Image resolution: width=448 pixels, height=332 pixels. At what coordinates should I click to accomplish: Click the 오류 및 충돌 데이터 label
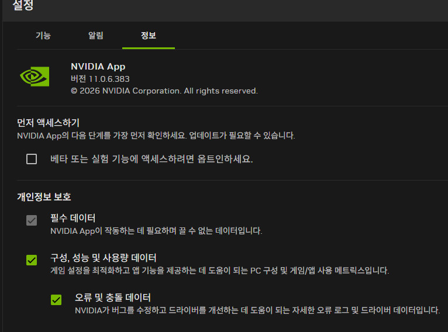112,298
